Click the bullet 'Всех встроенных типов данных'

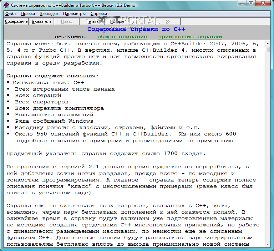click(65, 89)
